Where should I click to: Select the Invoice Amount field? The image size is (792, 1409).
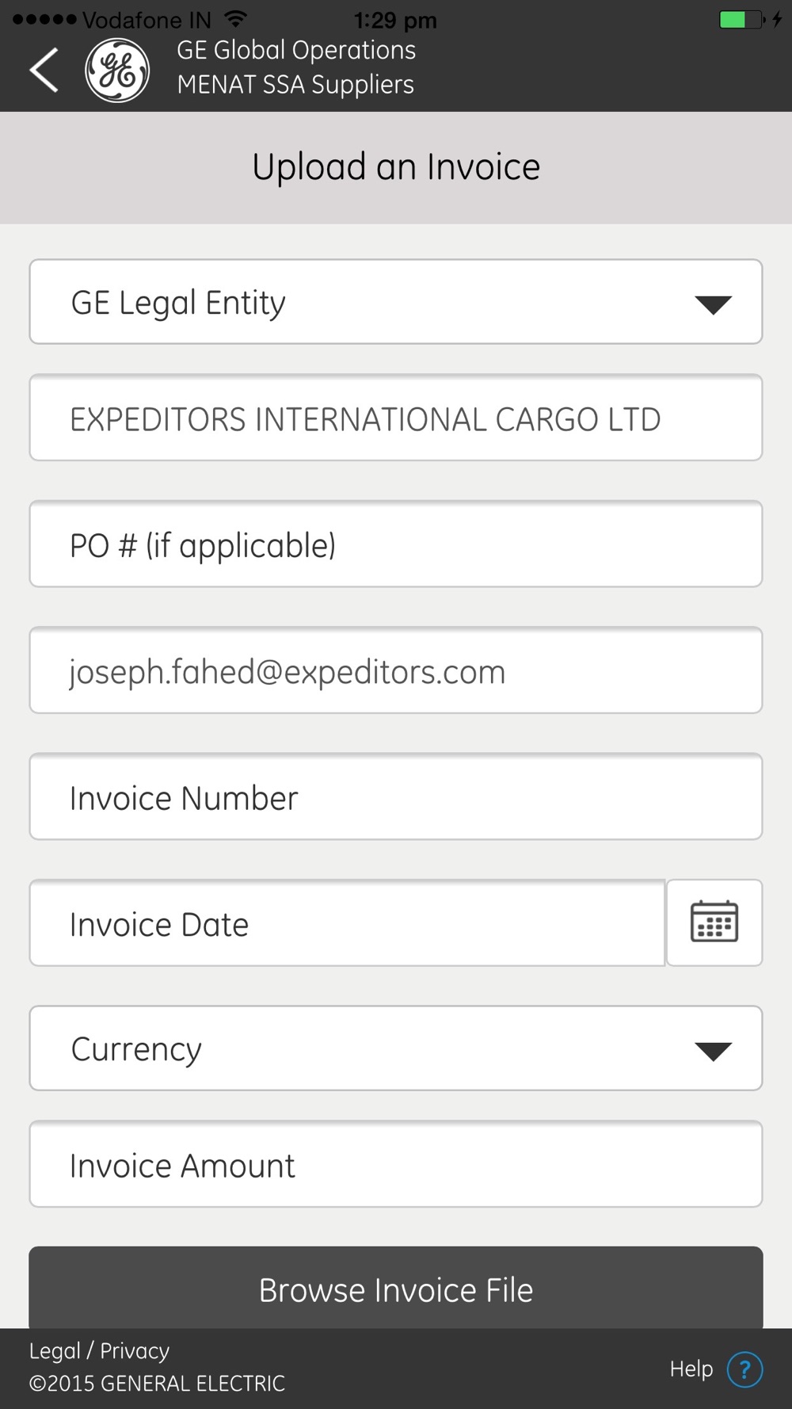coord(396,1164)
